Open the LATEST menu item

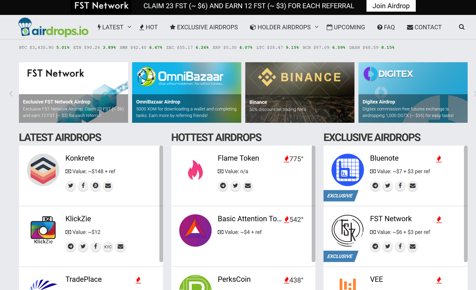click(110, 27)
